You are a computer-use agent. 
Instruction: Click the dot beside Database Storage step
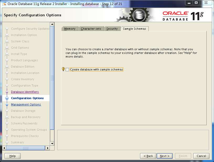(7, 111)
